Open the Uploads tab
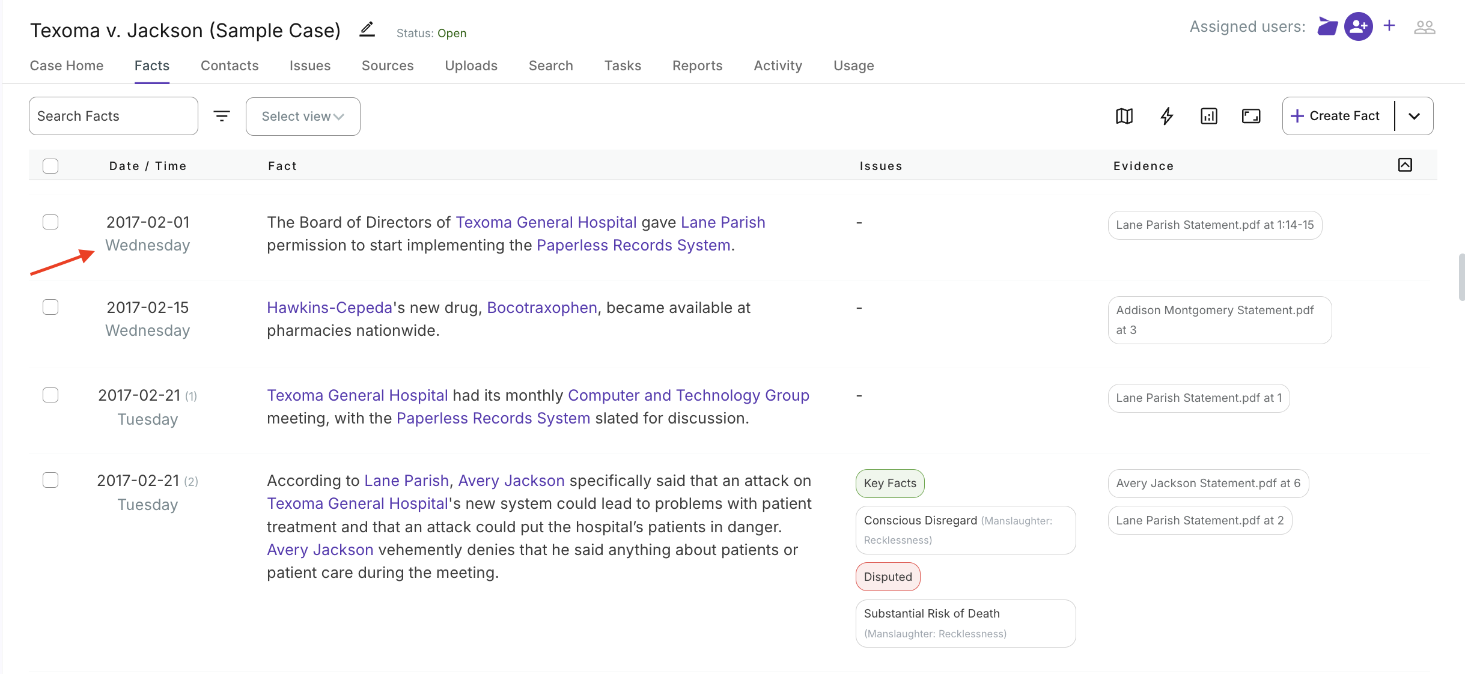Viewport: 1465px width, 674px height. pos(471,65)
